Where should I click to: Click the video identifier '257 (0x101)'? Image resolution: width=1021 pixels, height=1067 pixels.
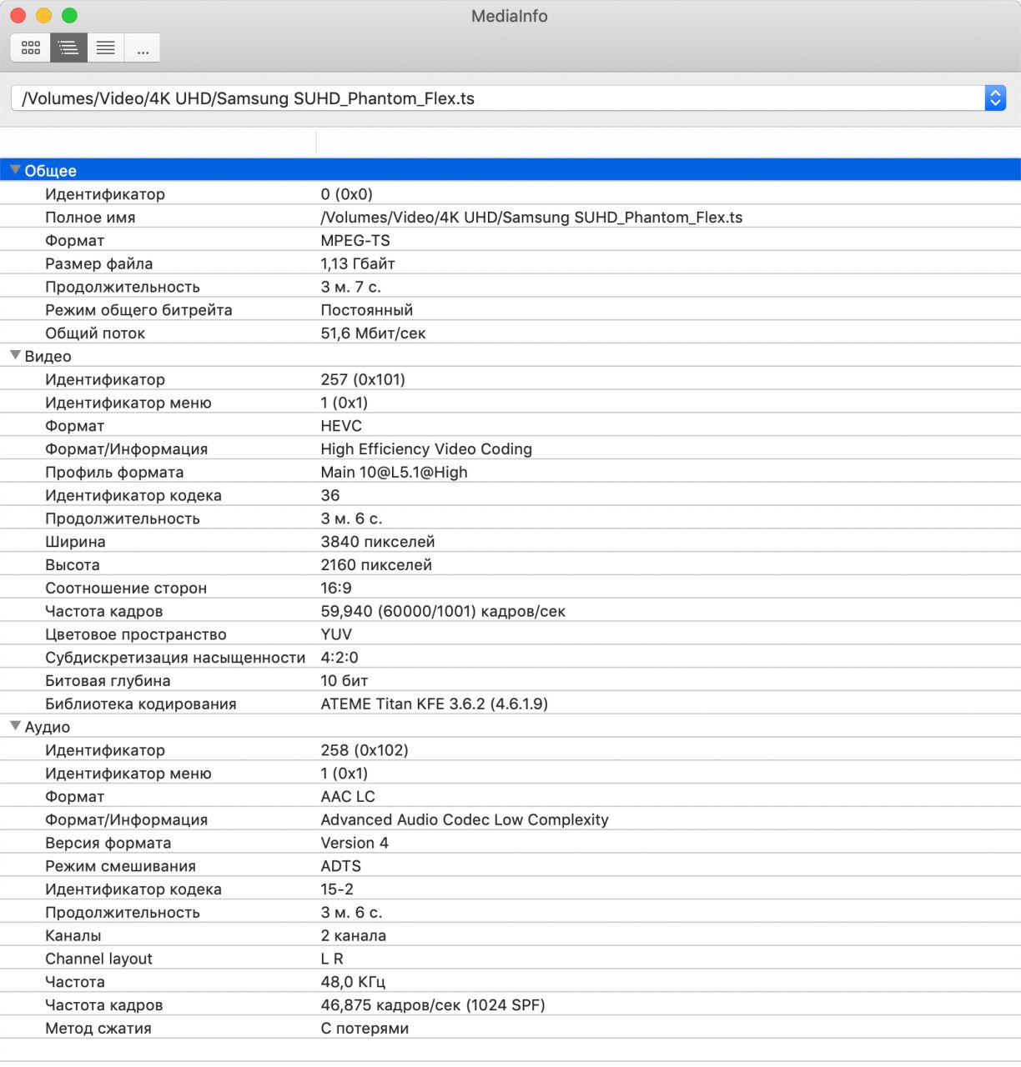tap(363, 379)
